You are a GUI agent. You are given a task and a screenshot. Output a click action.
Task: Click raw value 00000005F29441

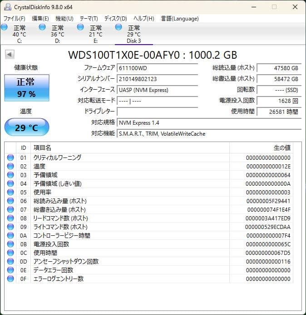pos(268,201)
